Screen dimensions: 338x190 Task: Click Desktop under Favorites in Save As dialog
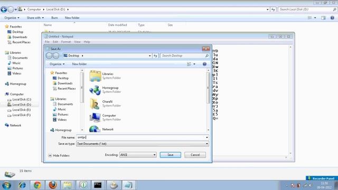pyautogui.click(x=63, y=78)
